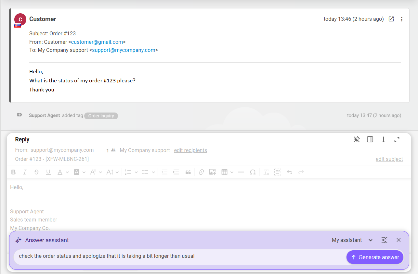Click the edit recipients link
This screenshot has height=274, width=418.
pos(190,150)
